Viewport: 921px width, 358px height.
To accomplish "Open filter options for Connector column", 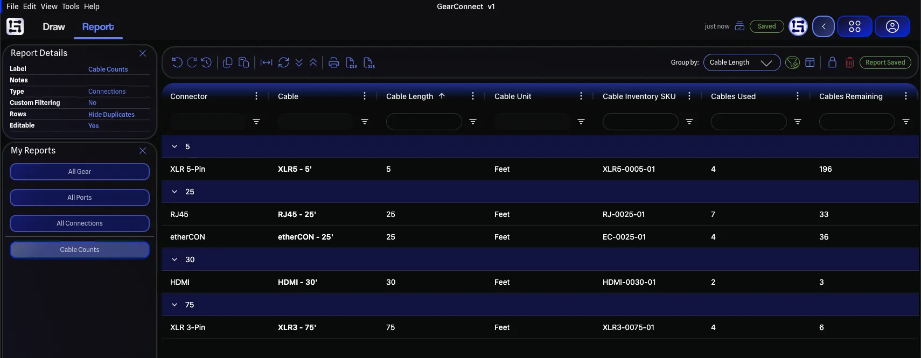I will tap(256, 122).
